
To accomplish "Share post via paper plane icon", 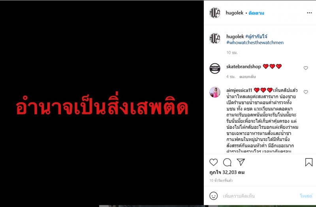I will pos(241,162).
